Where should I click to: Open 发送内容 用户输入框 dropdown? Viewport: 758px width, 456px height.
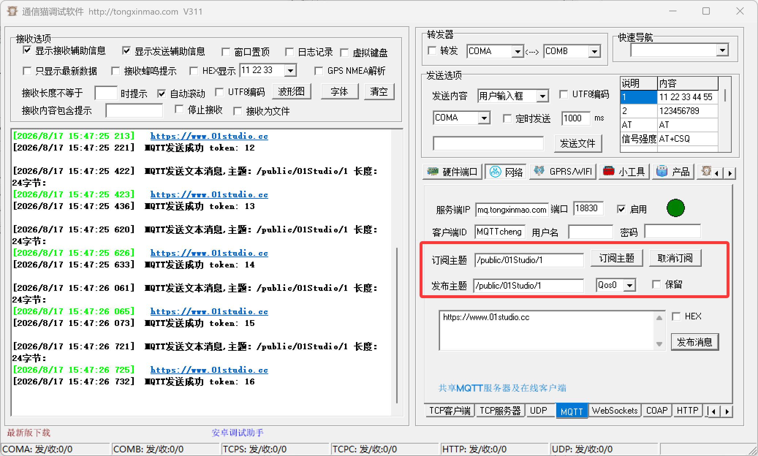coord(543,96)
